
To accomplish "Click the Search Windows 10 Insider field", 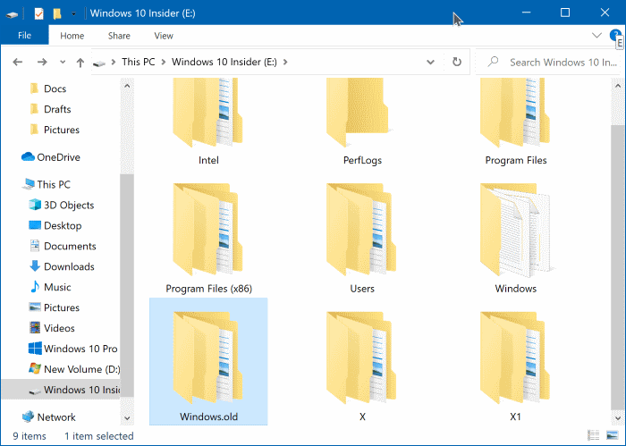I will (x=547, y=62).
